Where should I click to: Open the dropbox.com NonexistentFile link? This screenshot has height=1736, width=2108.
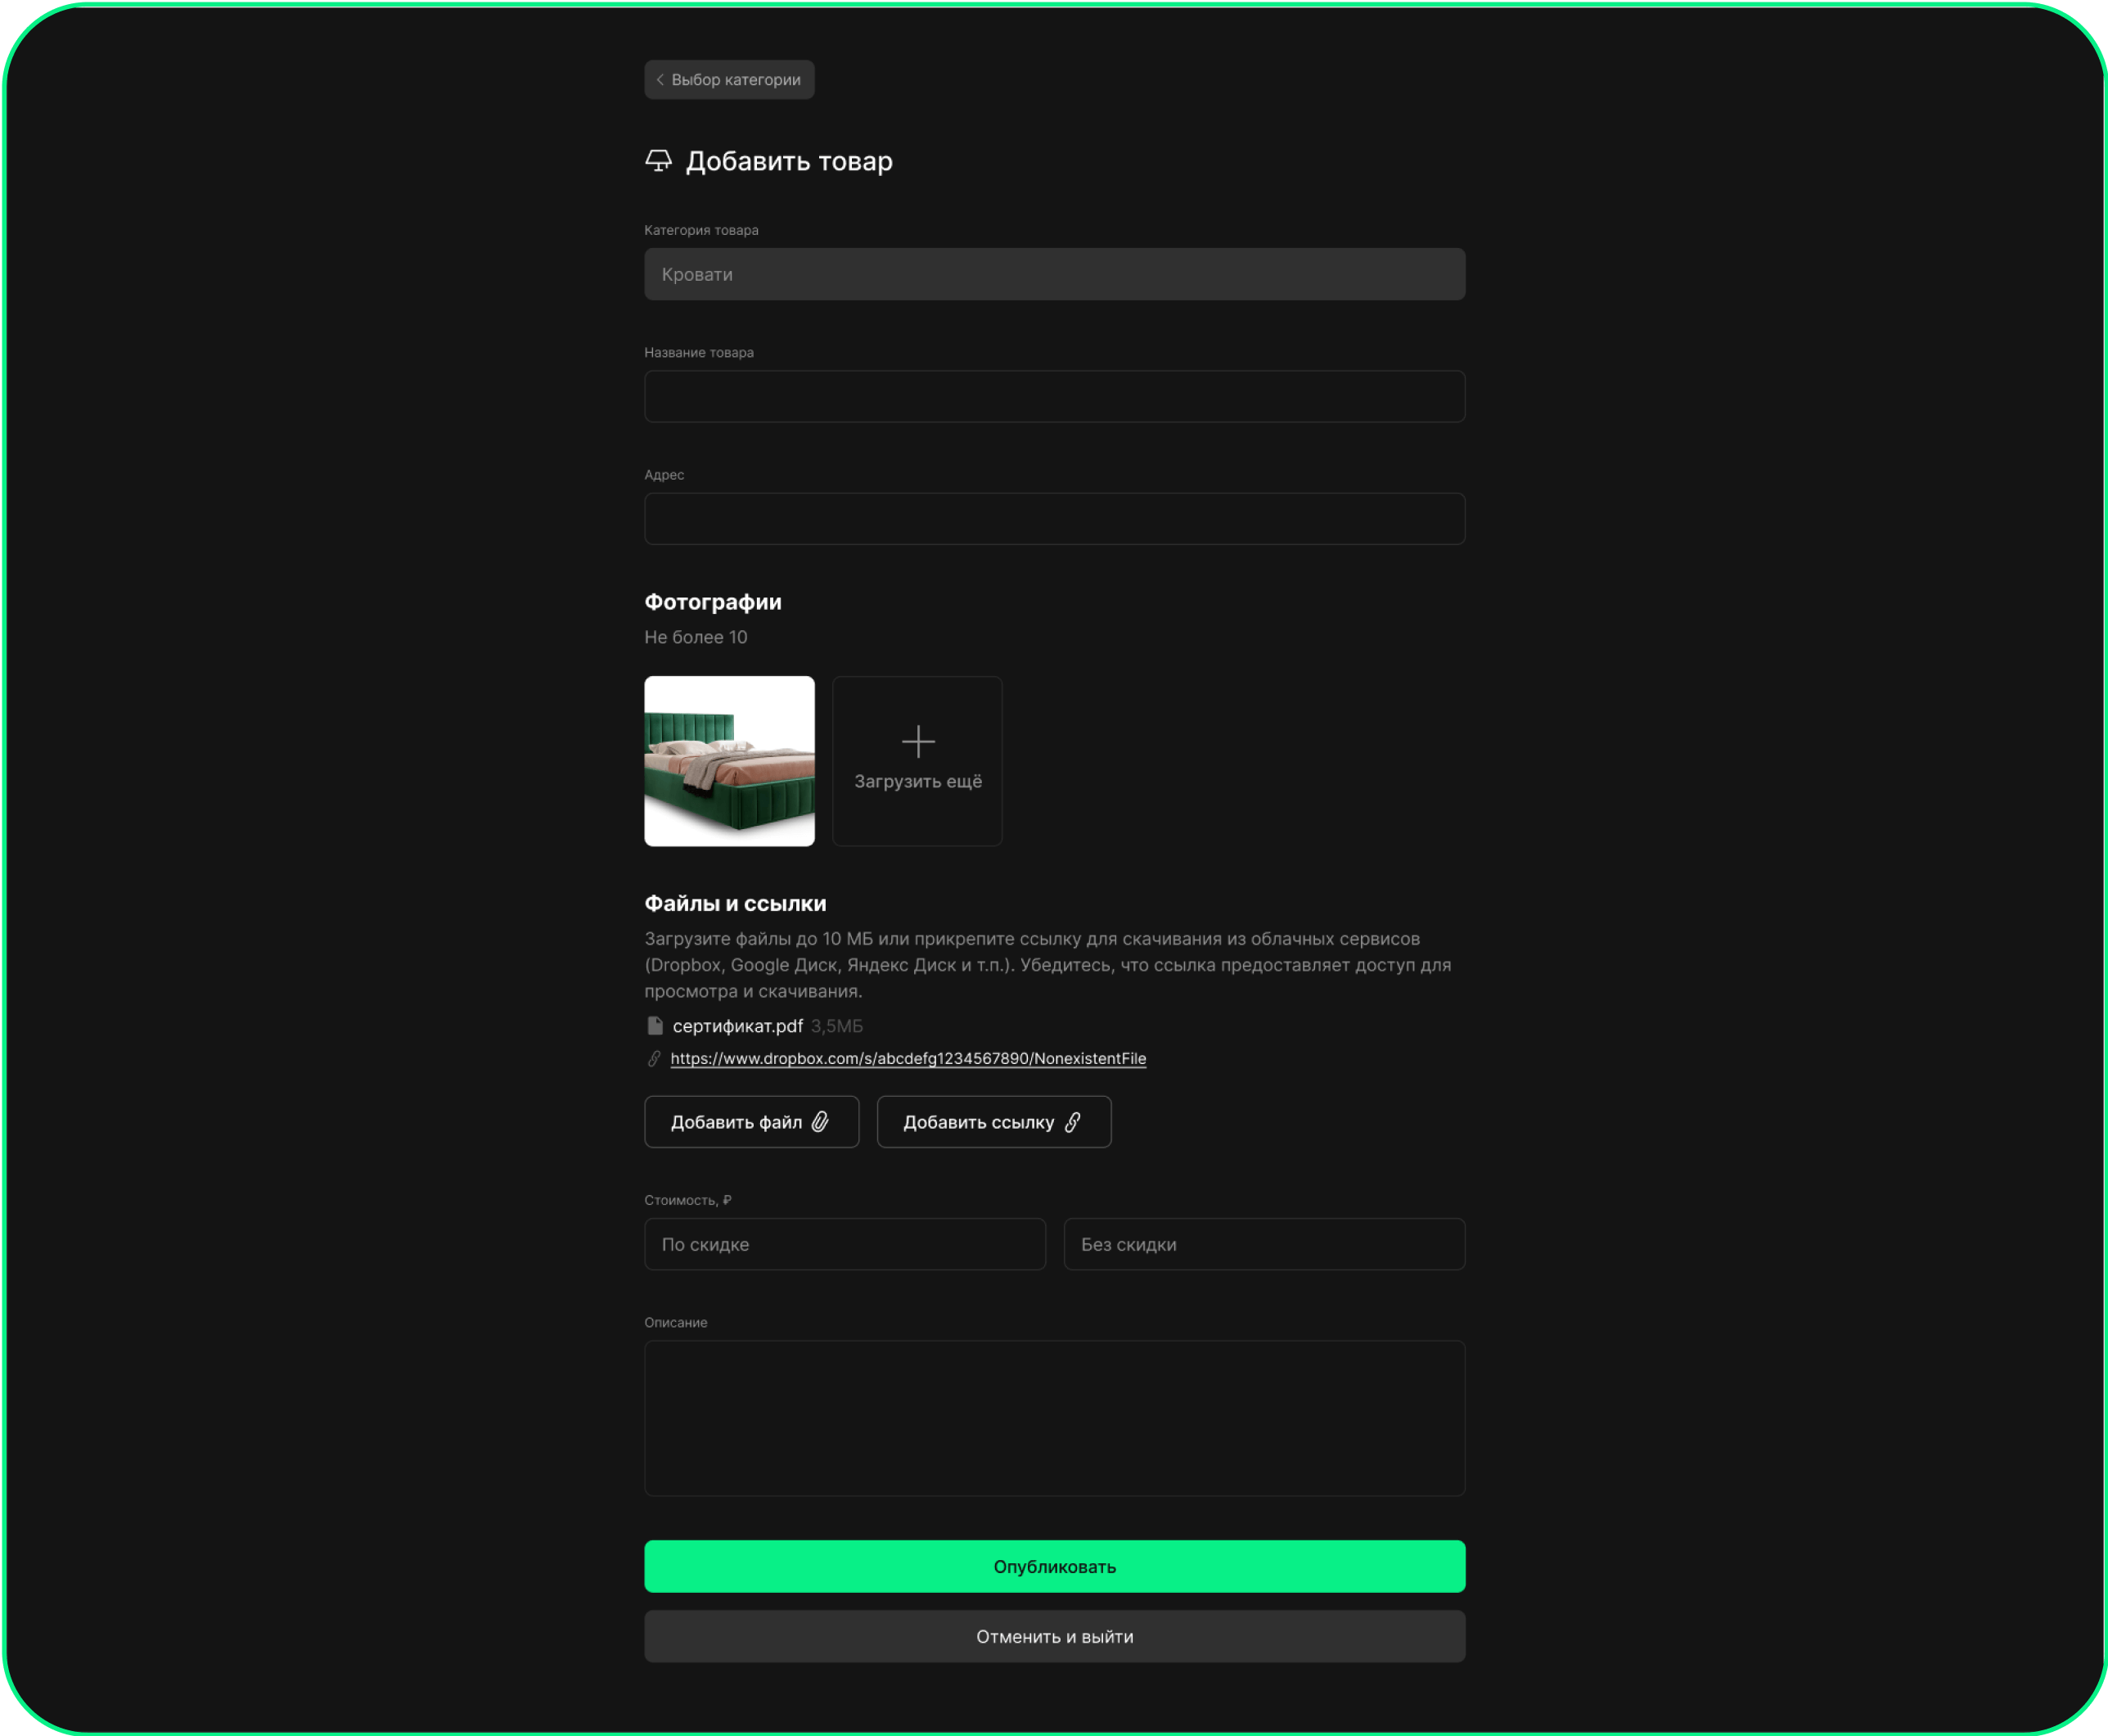pos(908,1058)
